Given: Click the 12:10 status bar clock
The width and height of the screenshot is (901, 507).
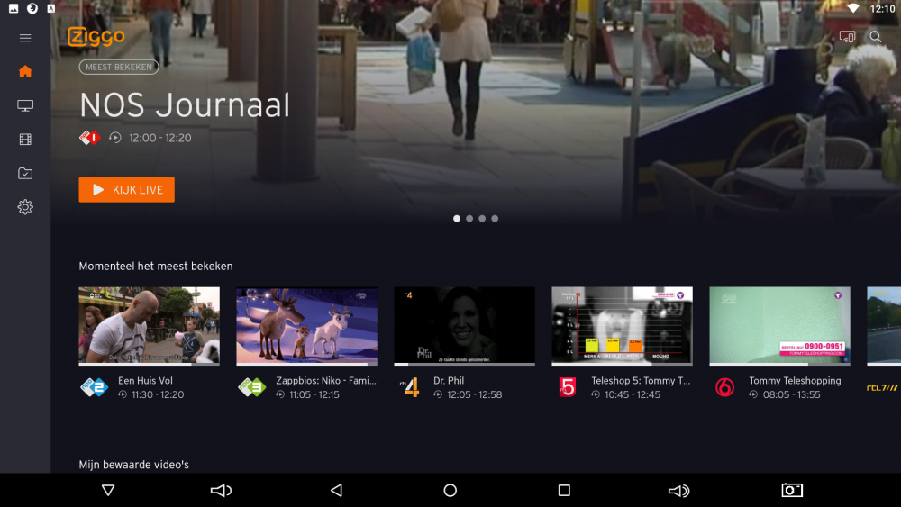Looking at the screenshot, I should 882,9.
